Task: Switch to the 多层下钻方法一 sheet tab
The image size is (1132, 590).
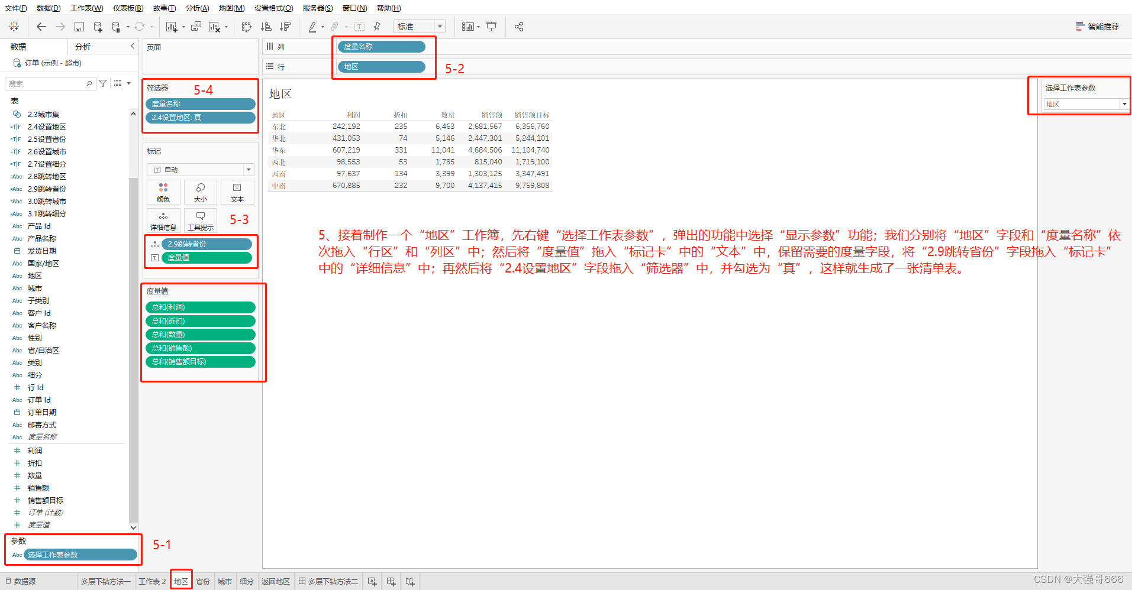Action: click(106, 582)
